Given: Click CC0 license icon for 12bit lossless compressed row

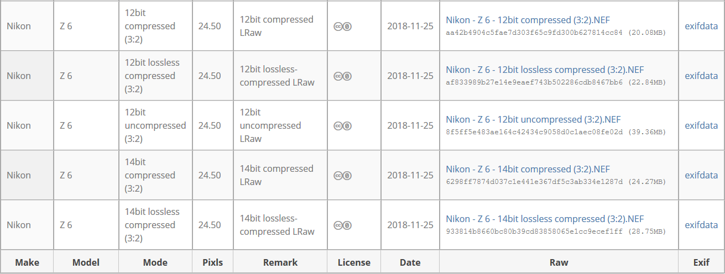Looking at the screenshot, I should 343,76.
